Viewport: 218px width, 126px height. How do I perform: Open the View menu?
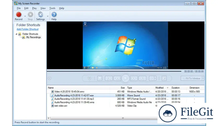tap(43, 8)
